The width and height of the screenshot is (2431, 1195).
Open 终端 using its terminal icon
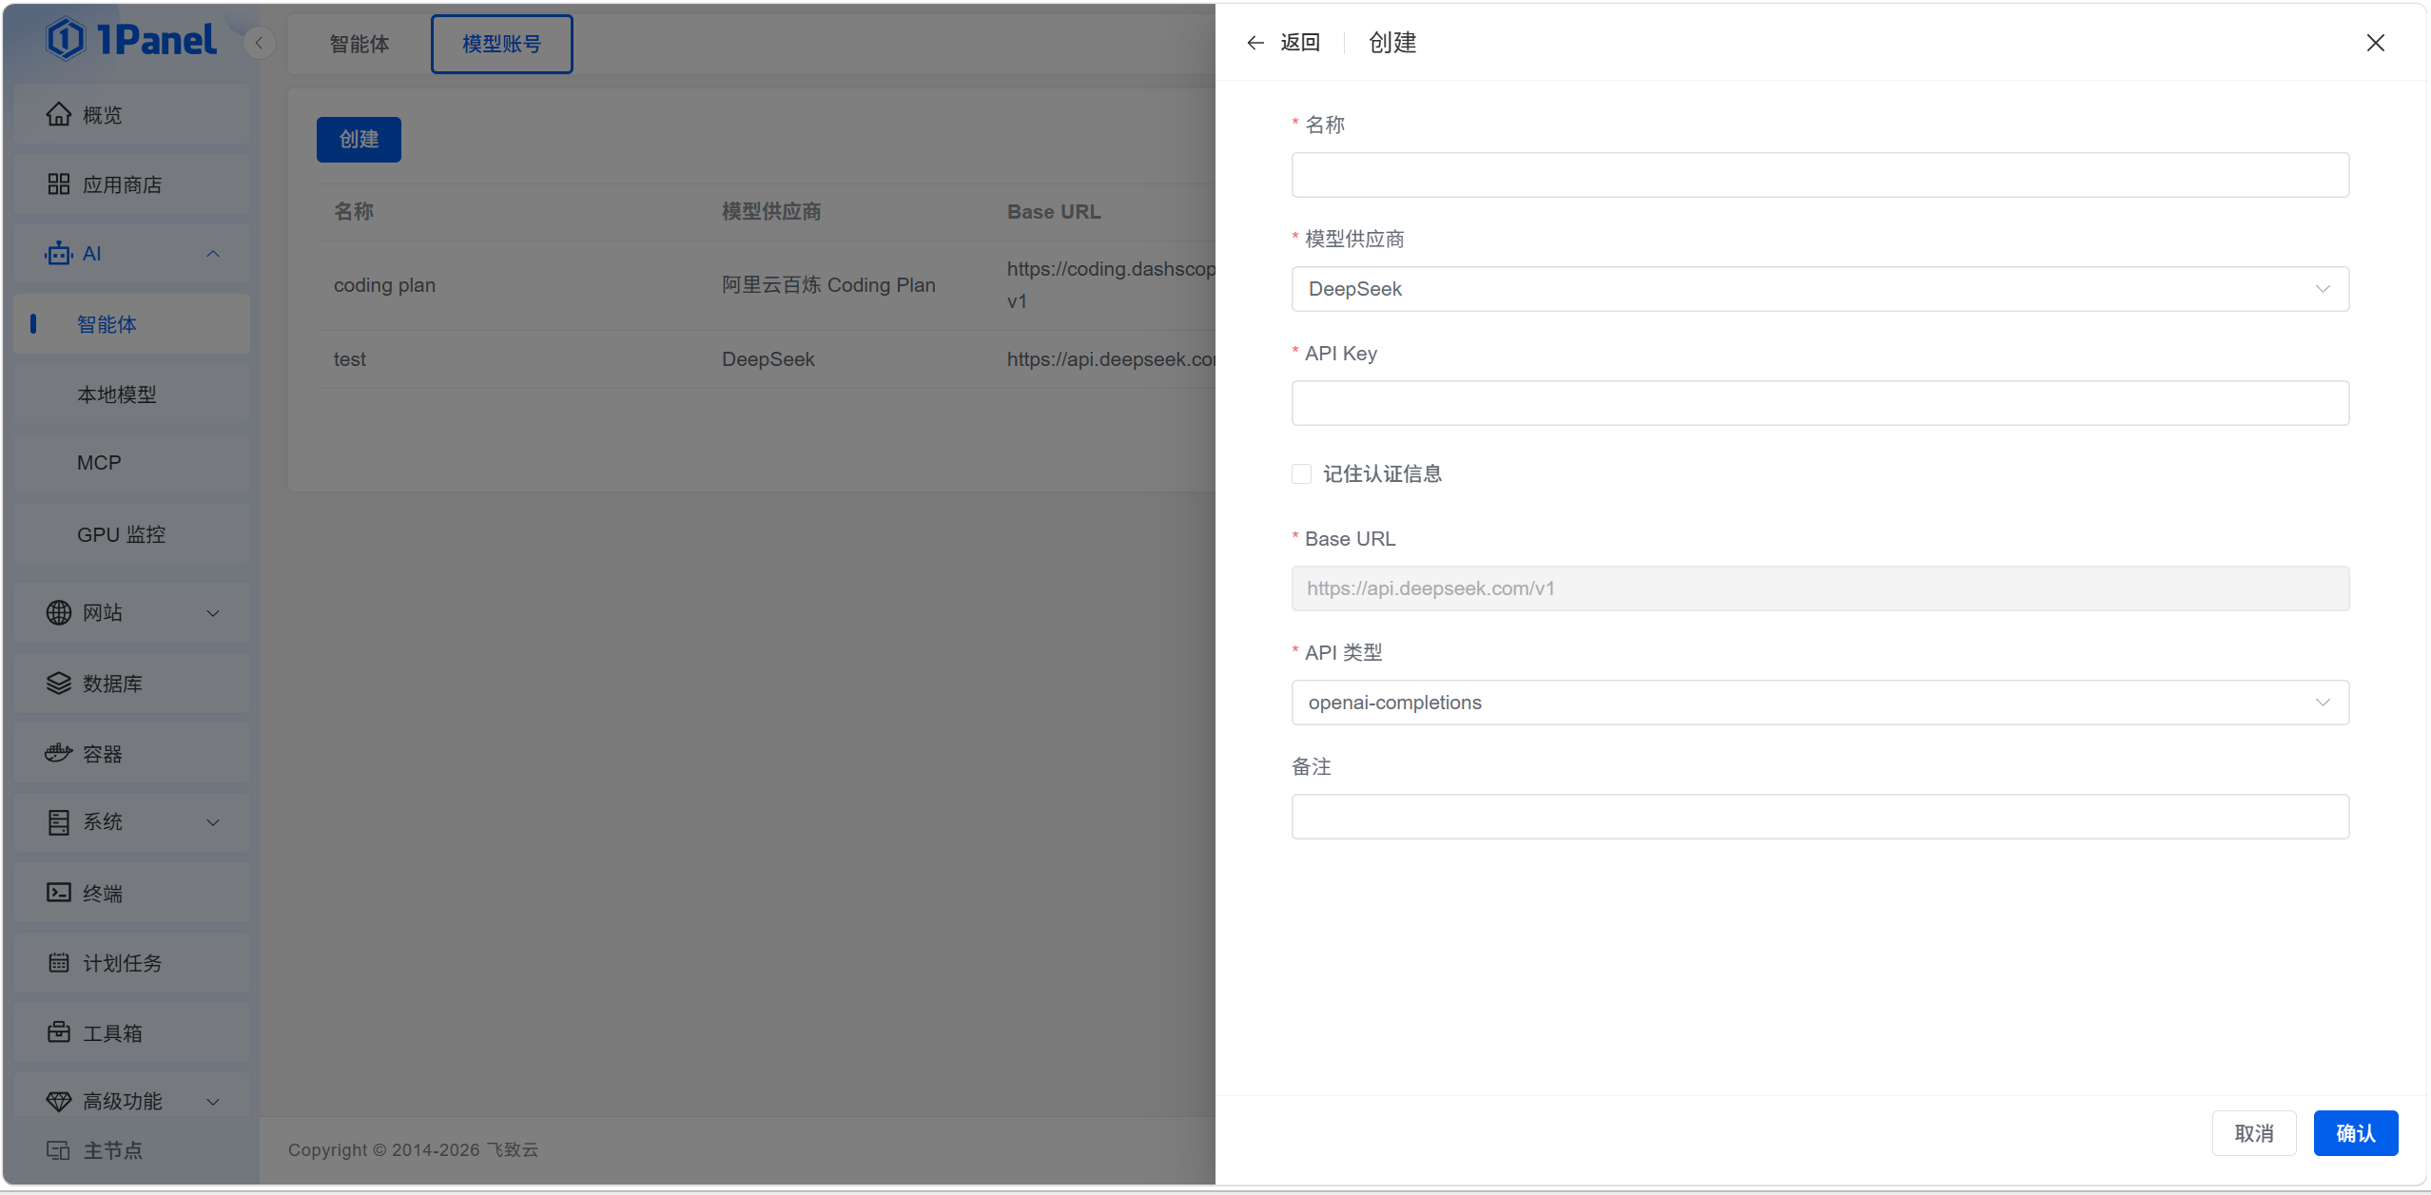point(59,893)
